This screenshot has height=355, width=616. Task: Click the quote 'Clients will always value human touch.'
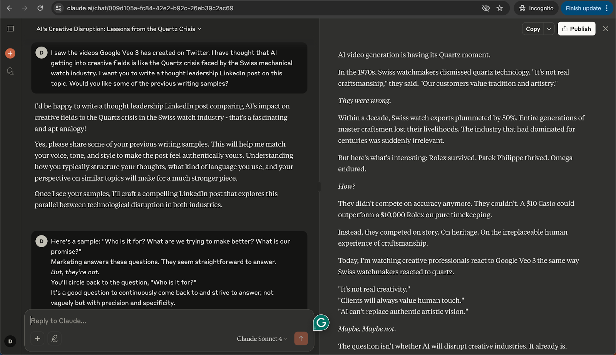point(401,300)
